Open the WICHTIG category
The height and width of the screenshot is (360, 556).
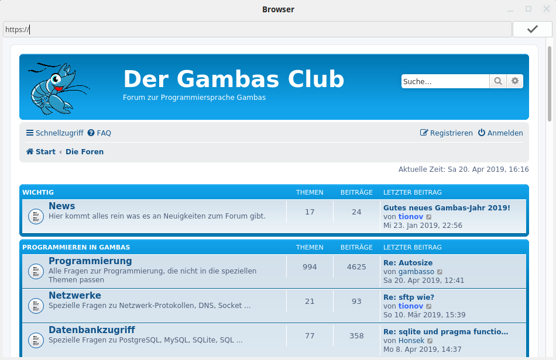pos(38,192)
